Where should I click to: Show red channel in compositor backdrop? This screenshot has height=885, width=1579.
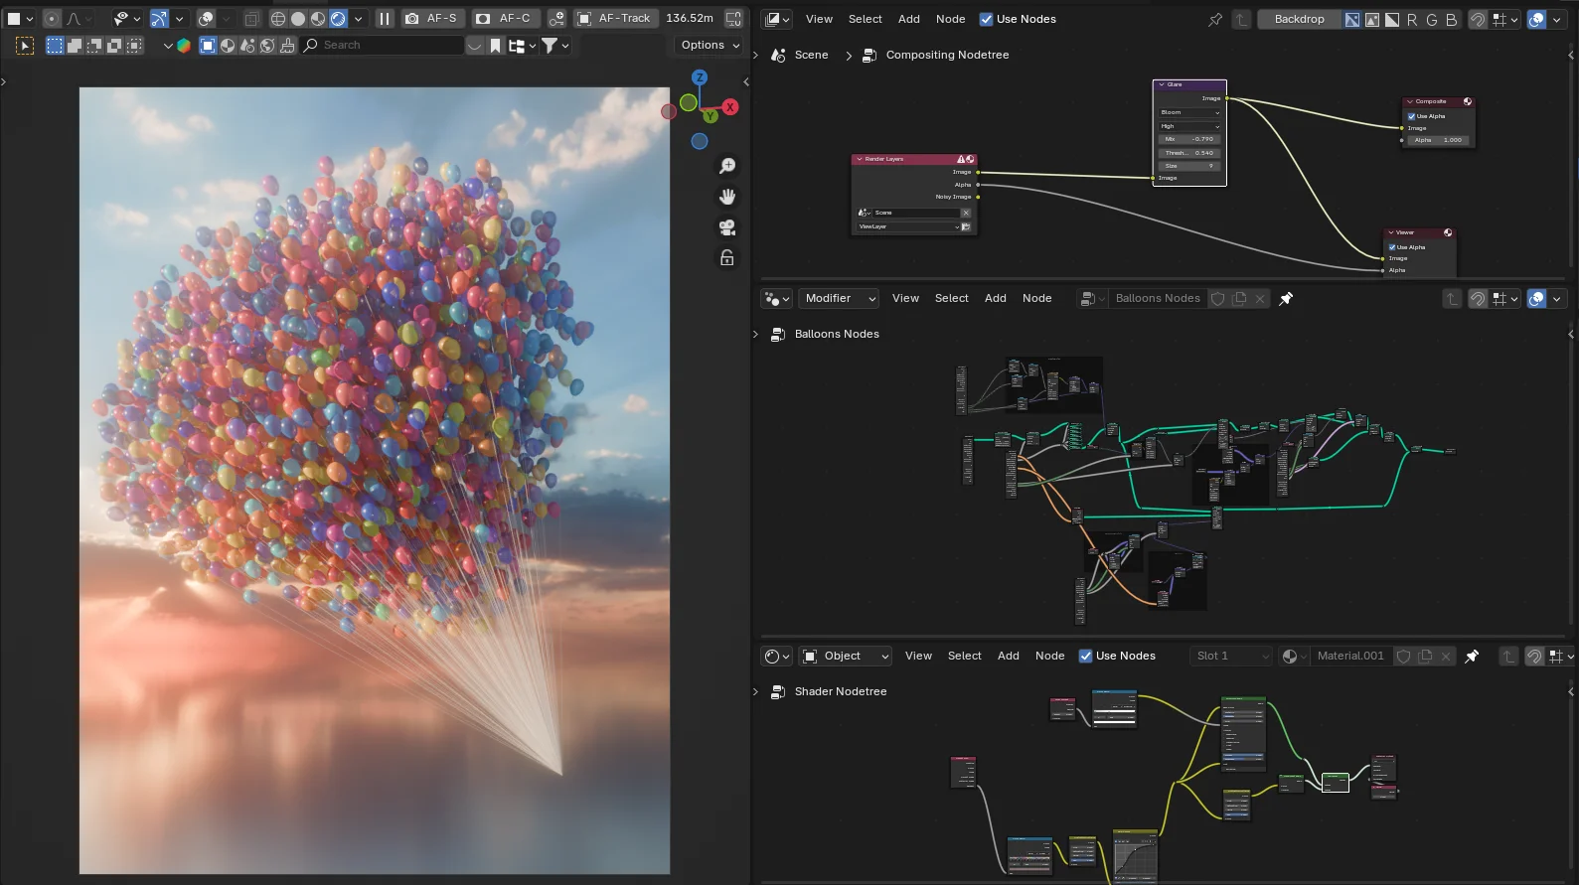[x=1412, y=19]
